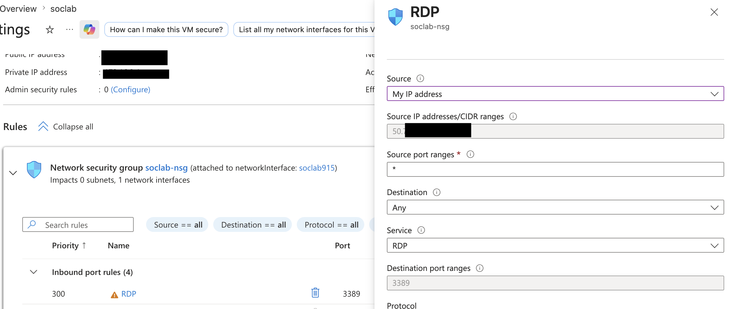Viewport: 731px width, 309px height.
Task: Delete the RDP rule with trash icon
Action: coord(315,293)
